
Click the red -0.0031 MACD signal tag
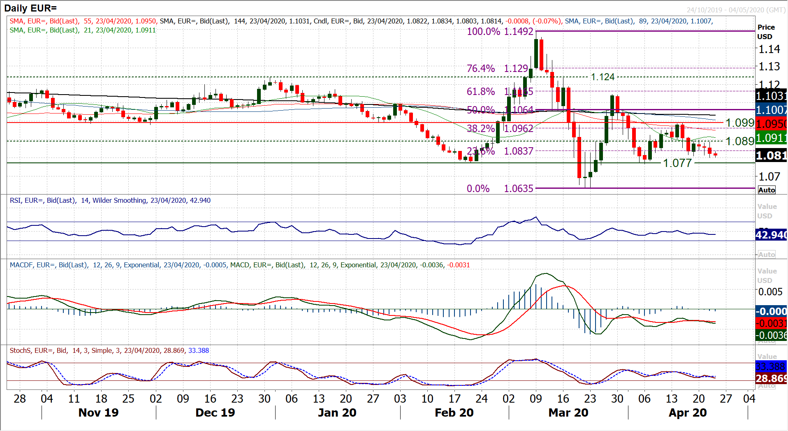click(x=771, y=323)
